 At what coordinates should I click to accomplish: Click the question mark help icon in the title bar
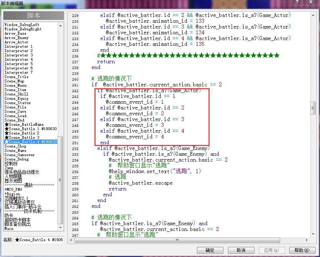point(297,2)
